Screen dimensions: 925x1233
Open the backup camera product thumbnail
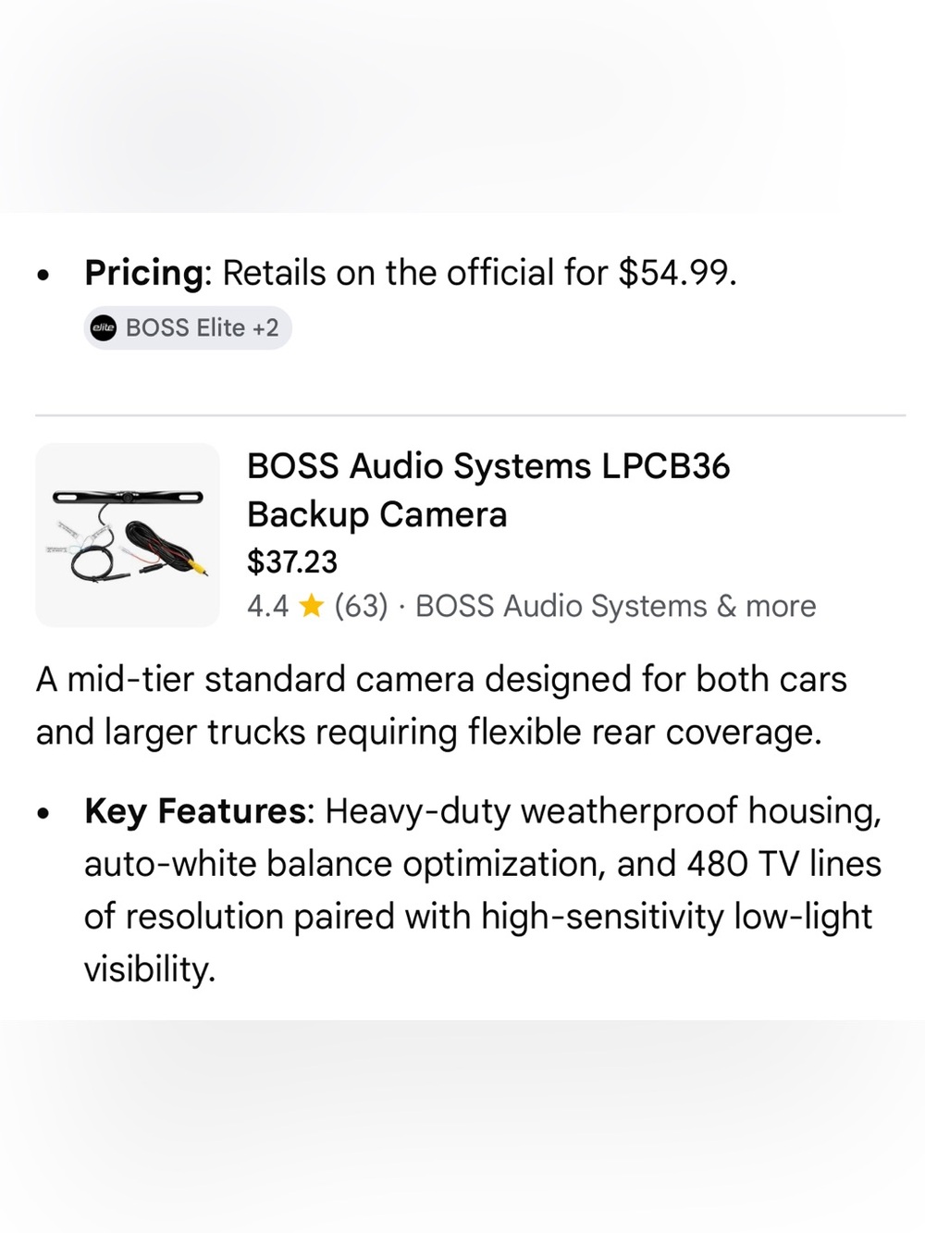[128, 536]
